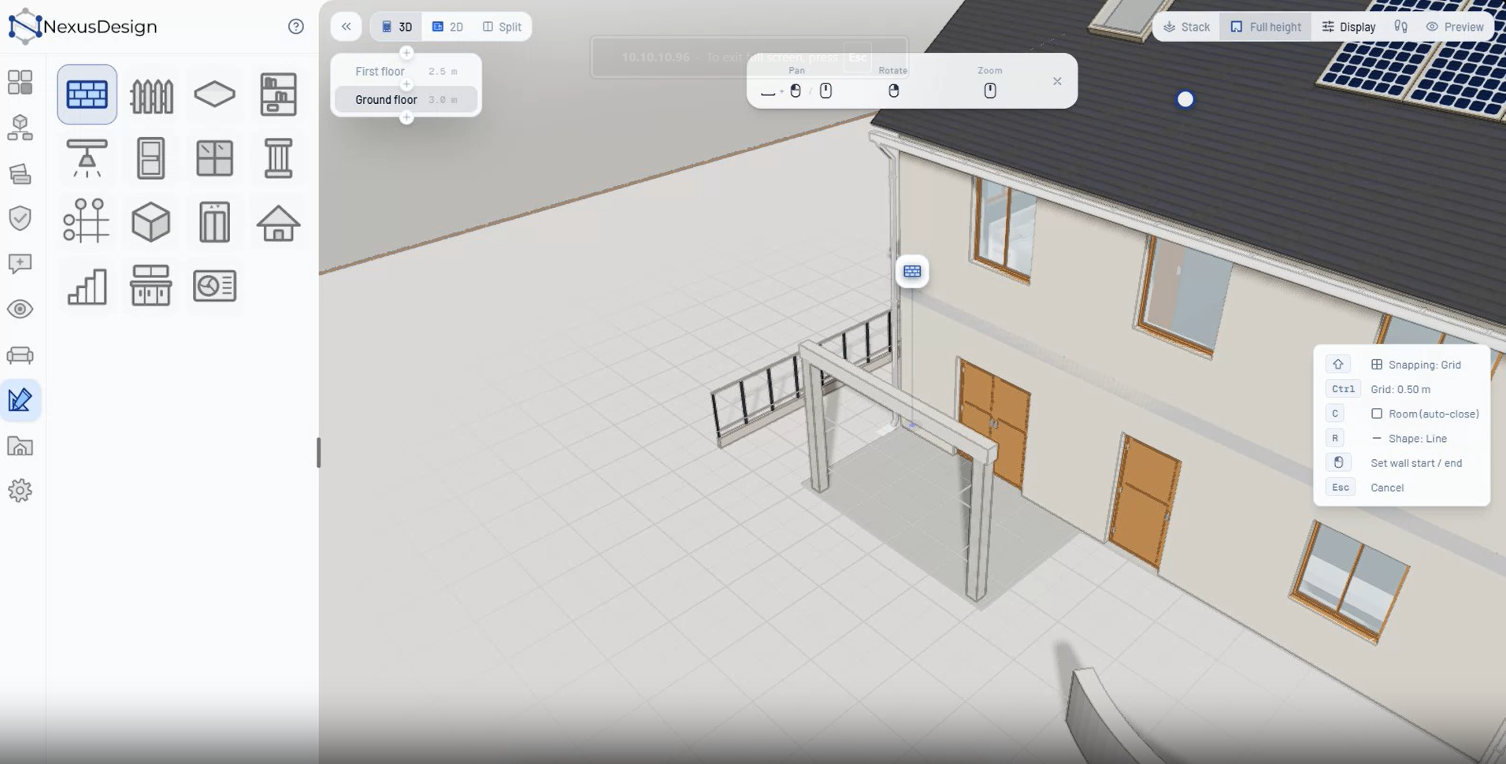Viewport: 1506px width, 764px height.
Task: Check the Room (auto-close) checkbox
Action: tap(1377, 414)
